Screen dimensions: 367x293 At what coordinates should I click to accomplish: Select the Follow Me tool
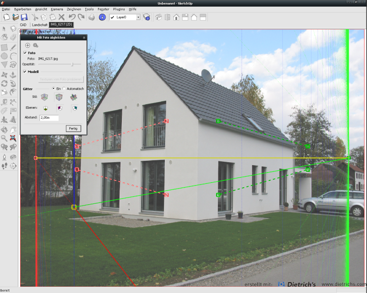pyautogui.click(x=13, y=84)
